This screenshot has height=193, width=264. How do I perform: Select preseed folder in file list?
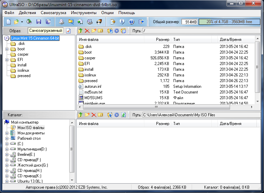(x=91, y=81)
